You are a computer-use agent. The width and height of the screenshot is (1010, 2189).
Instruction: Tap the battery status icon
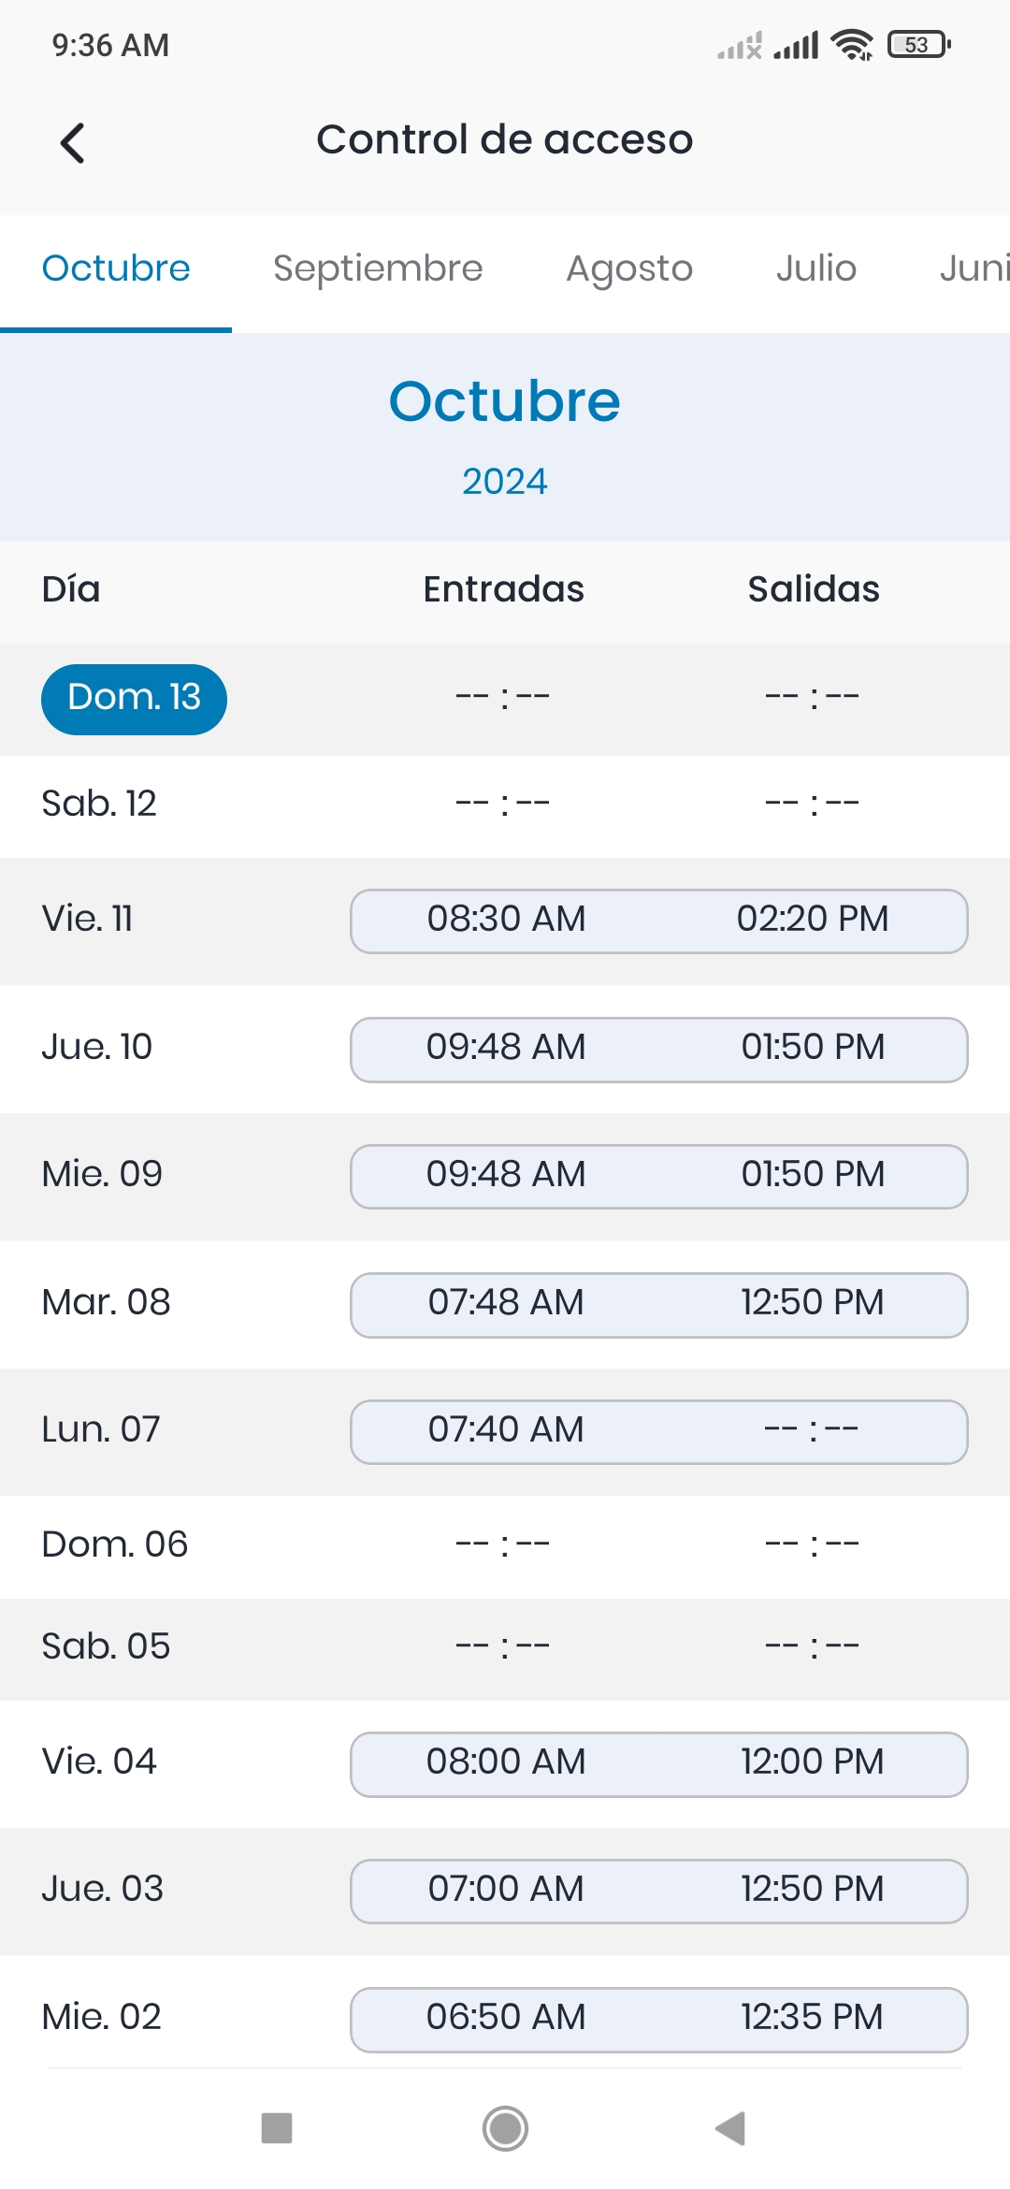tap(918, 45)
